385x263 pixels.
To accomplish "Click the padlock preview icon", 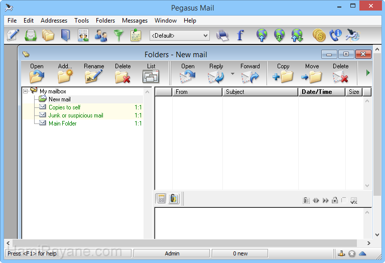I will 335,200.
